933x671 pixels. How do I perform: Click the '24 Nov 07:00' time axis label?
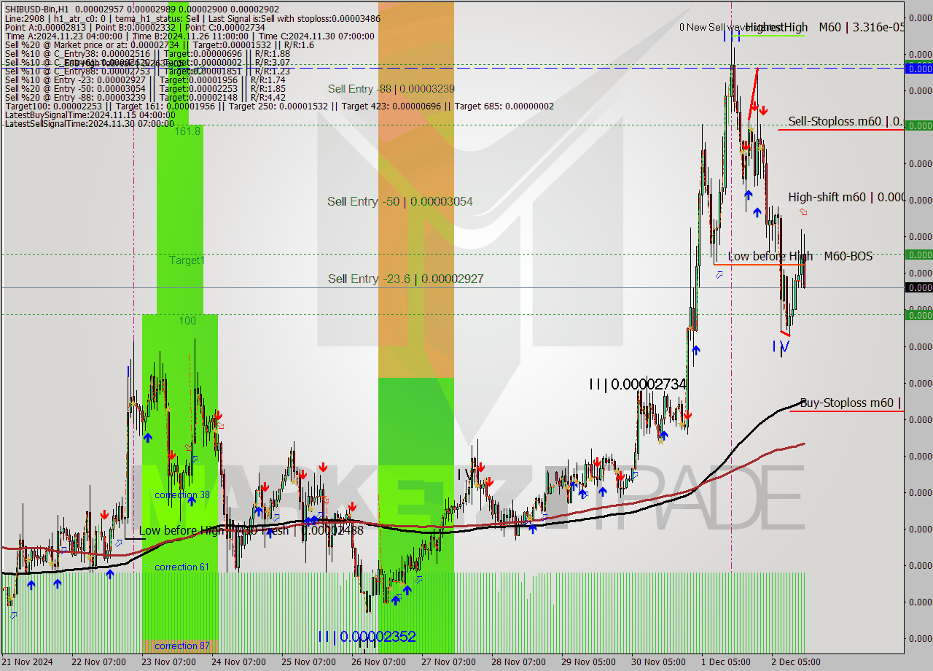238,662
